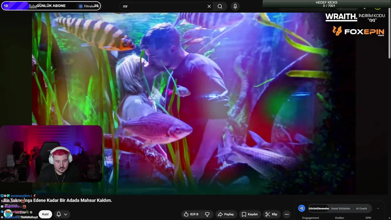
Task: Click the Engagement column label
Action: click(310, 218)
